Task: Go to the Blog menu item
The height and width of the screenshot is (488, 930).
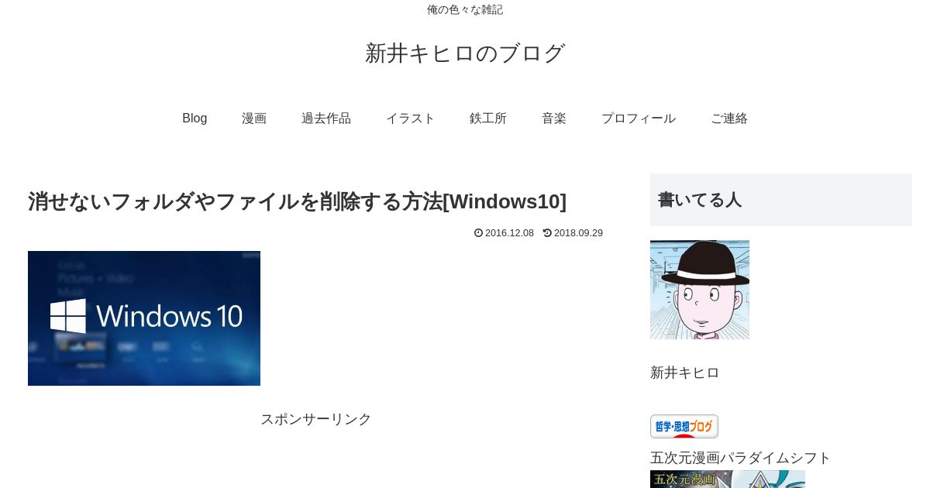Action: click(x=195, y=119)
